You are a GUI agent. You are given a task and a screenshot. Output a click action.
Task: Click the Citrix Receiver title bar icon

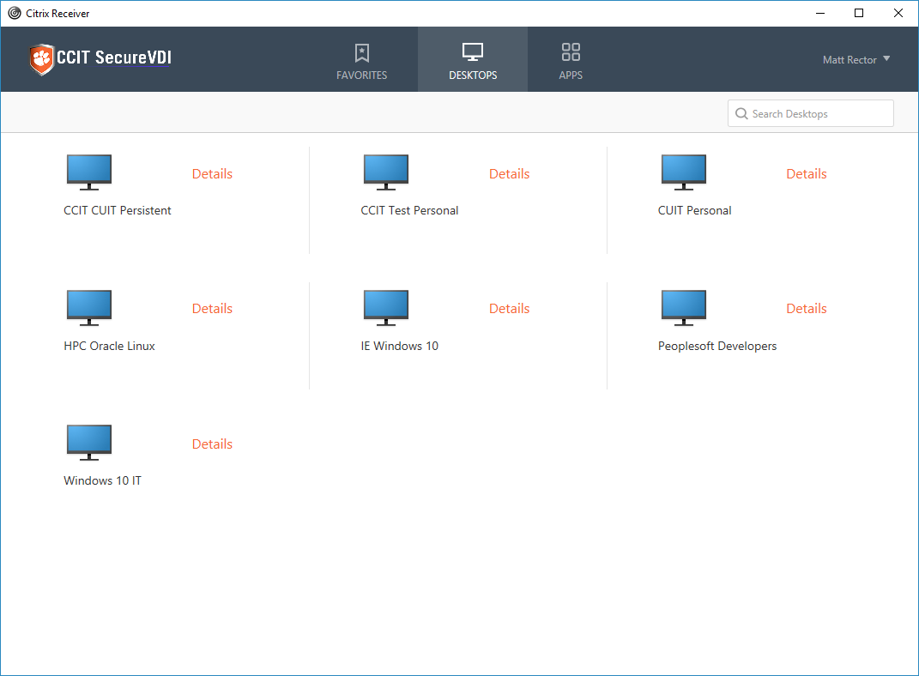[x=15, y=13]
